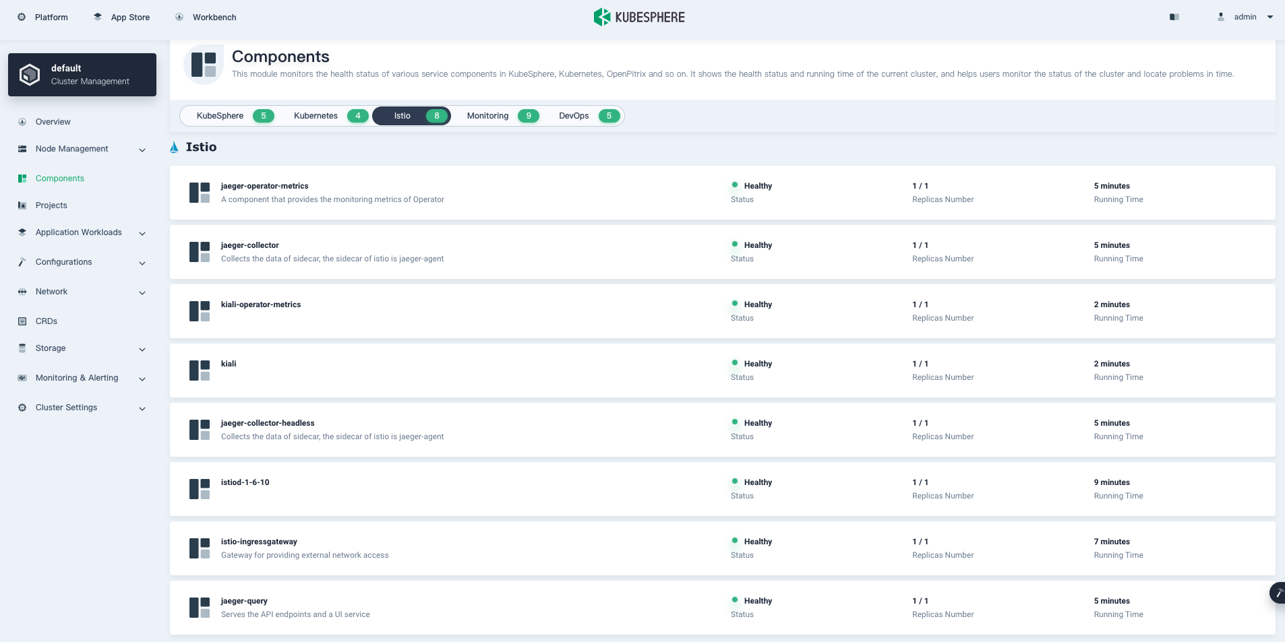The image size is (1285, 642).
Task: Click the CRDs sidebar icon
Action: (x=22, y=321)
